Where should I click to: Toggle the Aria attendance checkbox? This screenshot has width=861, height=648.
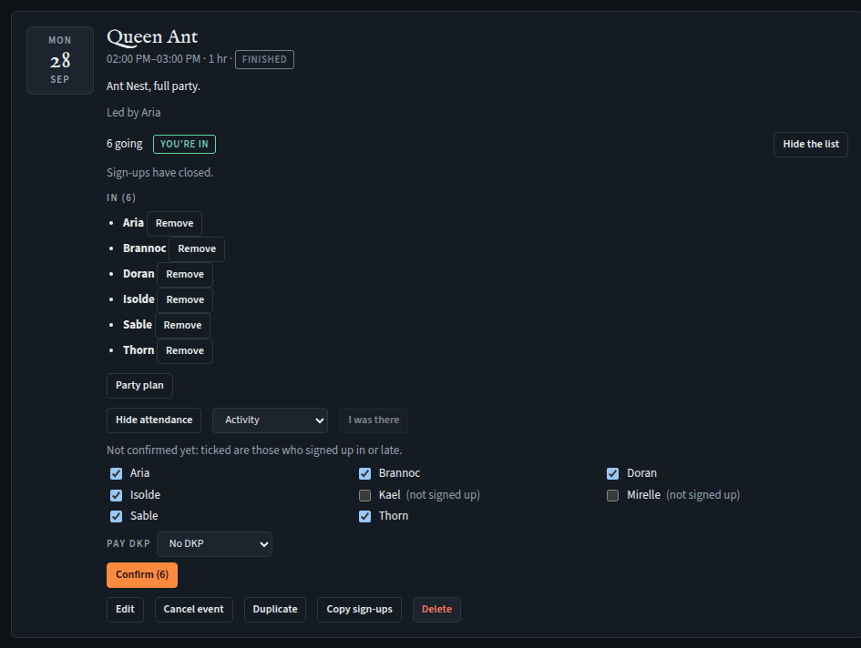116,473
